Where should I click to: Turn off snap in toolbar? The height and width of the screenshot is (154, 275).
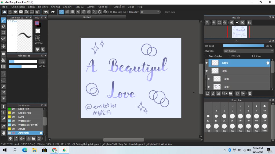point(61,12)
